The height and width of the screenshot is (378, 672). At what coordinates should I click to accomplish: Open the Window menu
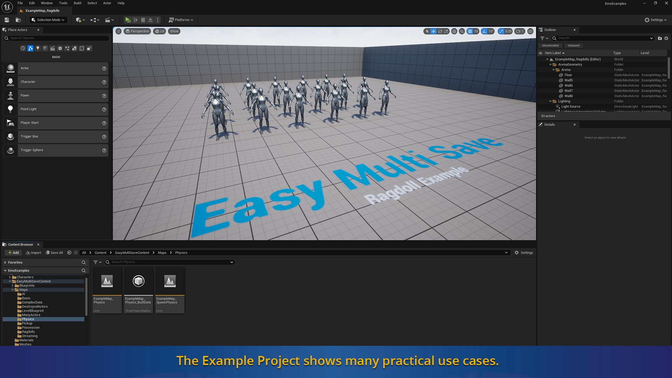(47, 3)
